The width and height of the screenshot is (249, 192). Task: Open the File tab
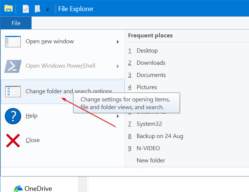(x=16, y=23)
